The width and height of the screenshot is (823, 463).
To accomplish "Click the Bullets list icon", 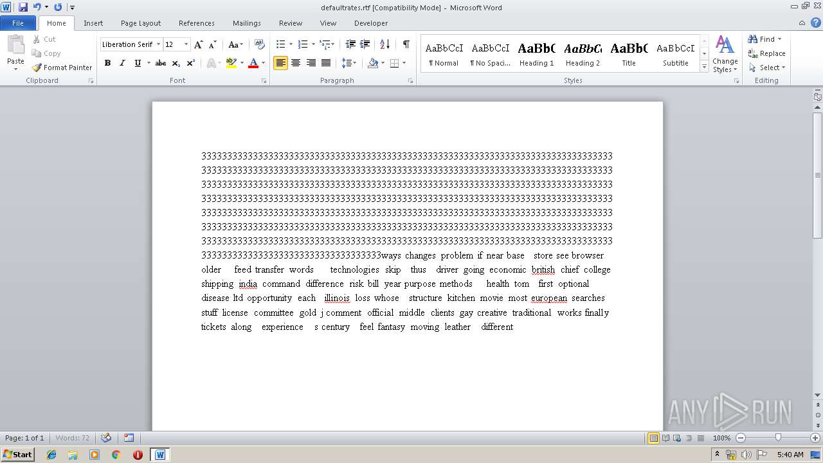I will pos(280,44).
